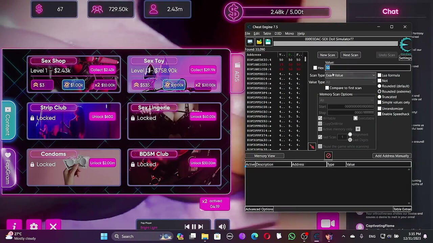The width and height of the screenshot is (433, 243).
Task: Open the process list in Cheat Engine
Action: [250, 42]
